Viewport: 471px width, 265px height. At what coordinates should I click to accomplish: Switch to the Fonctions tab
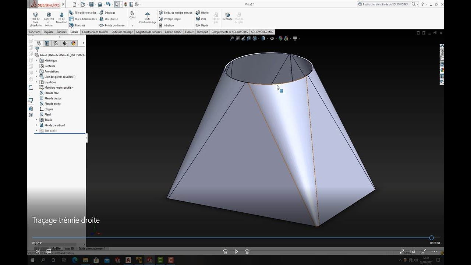coord(35,32)
